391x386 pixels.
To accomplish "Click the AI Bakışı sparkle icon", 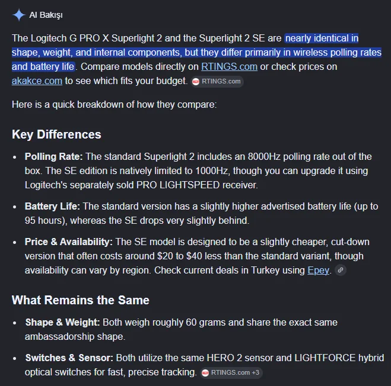I will click(19, 15).
